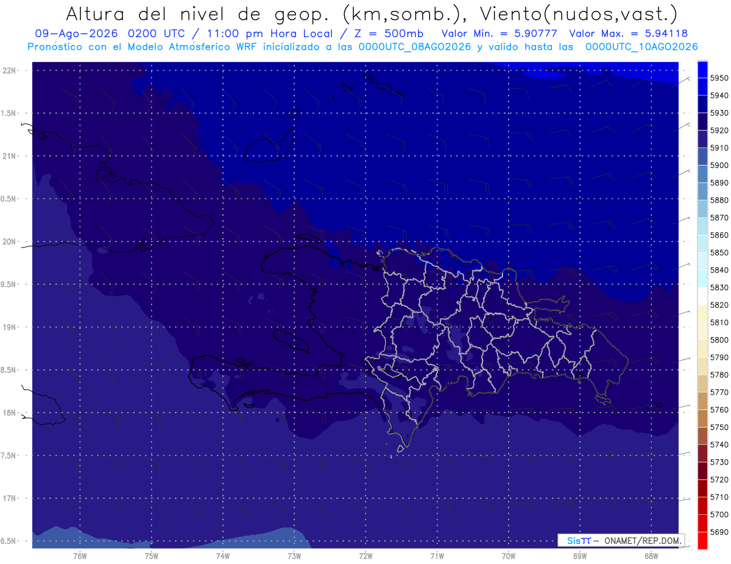Click the 19N latitude label
This screenshot has width=731, height=564.
[x=10, y=327]
